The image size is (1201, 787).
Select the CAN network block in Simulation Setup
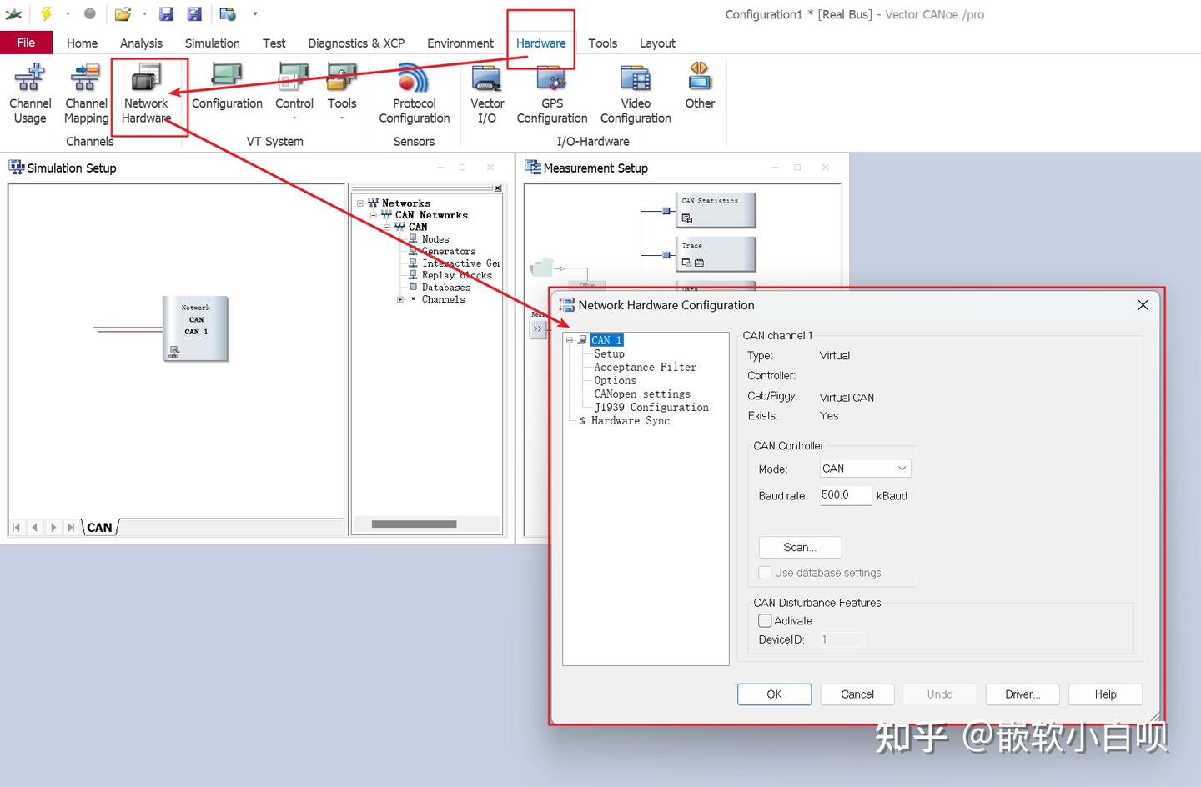(195, 328)
